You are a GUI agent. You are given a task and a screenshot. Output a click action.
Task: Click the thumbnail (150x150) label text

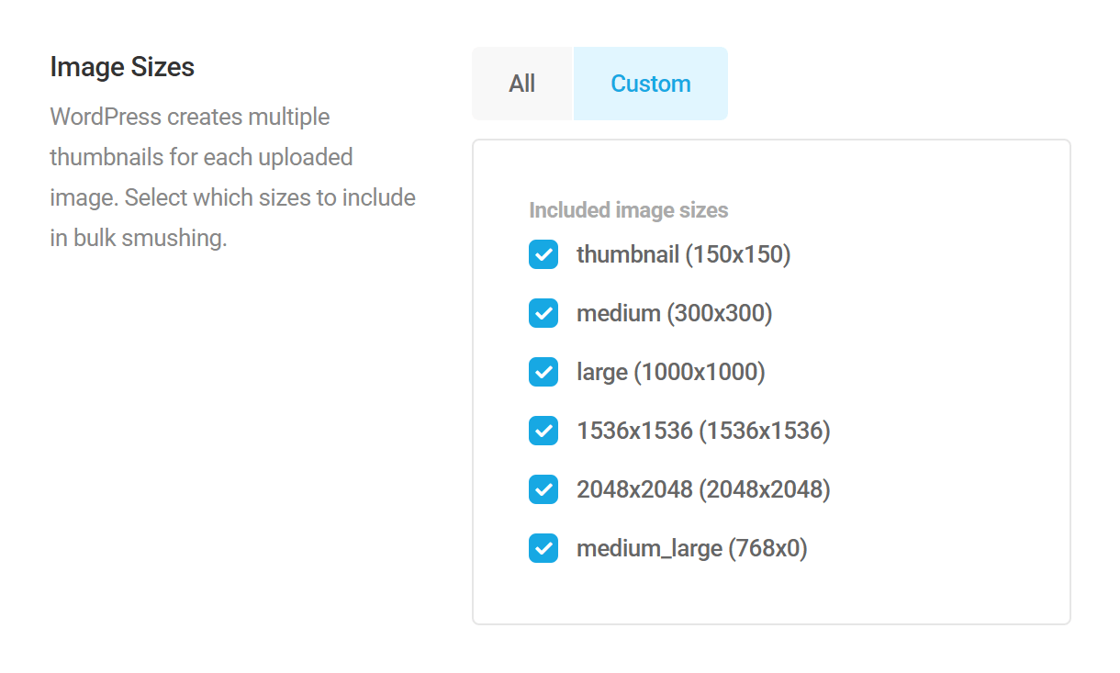[x=683, y=254]
